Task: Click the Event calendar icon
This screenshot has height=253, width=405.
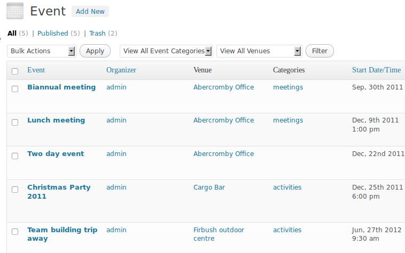Action: coord(15,11)
